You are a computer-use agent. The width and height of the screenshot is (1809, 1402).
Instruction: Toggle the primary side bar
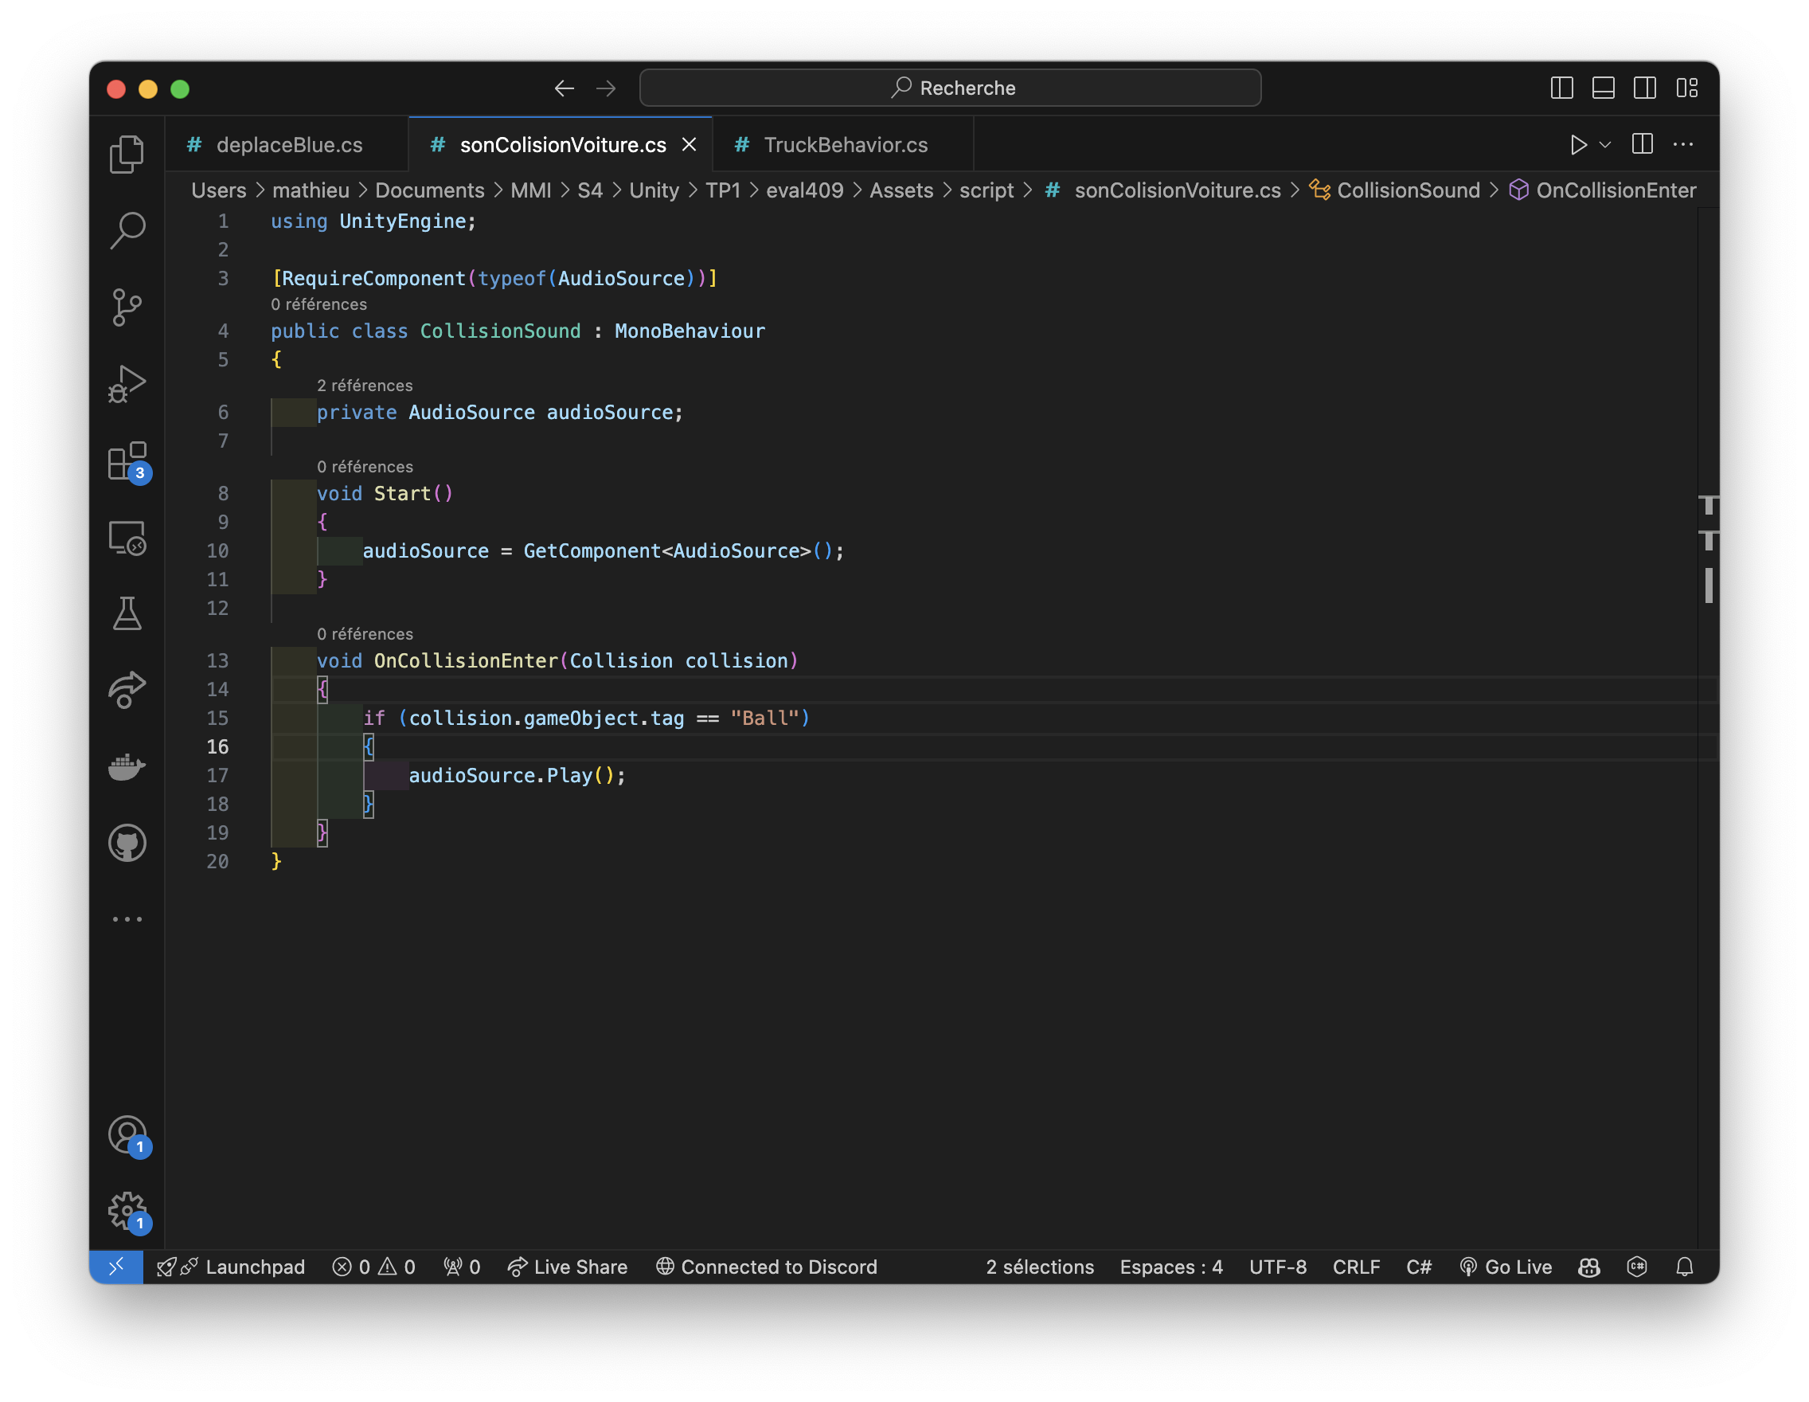click(1561, 88)
